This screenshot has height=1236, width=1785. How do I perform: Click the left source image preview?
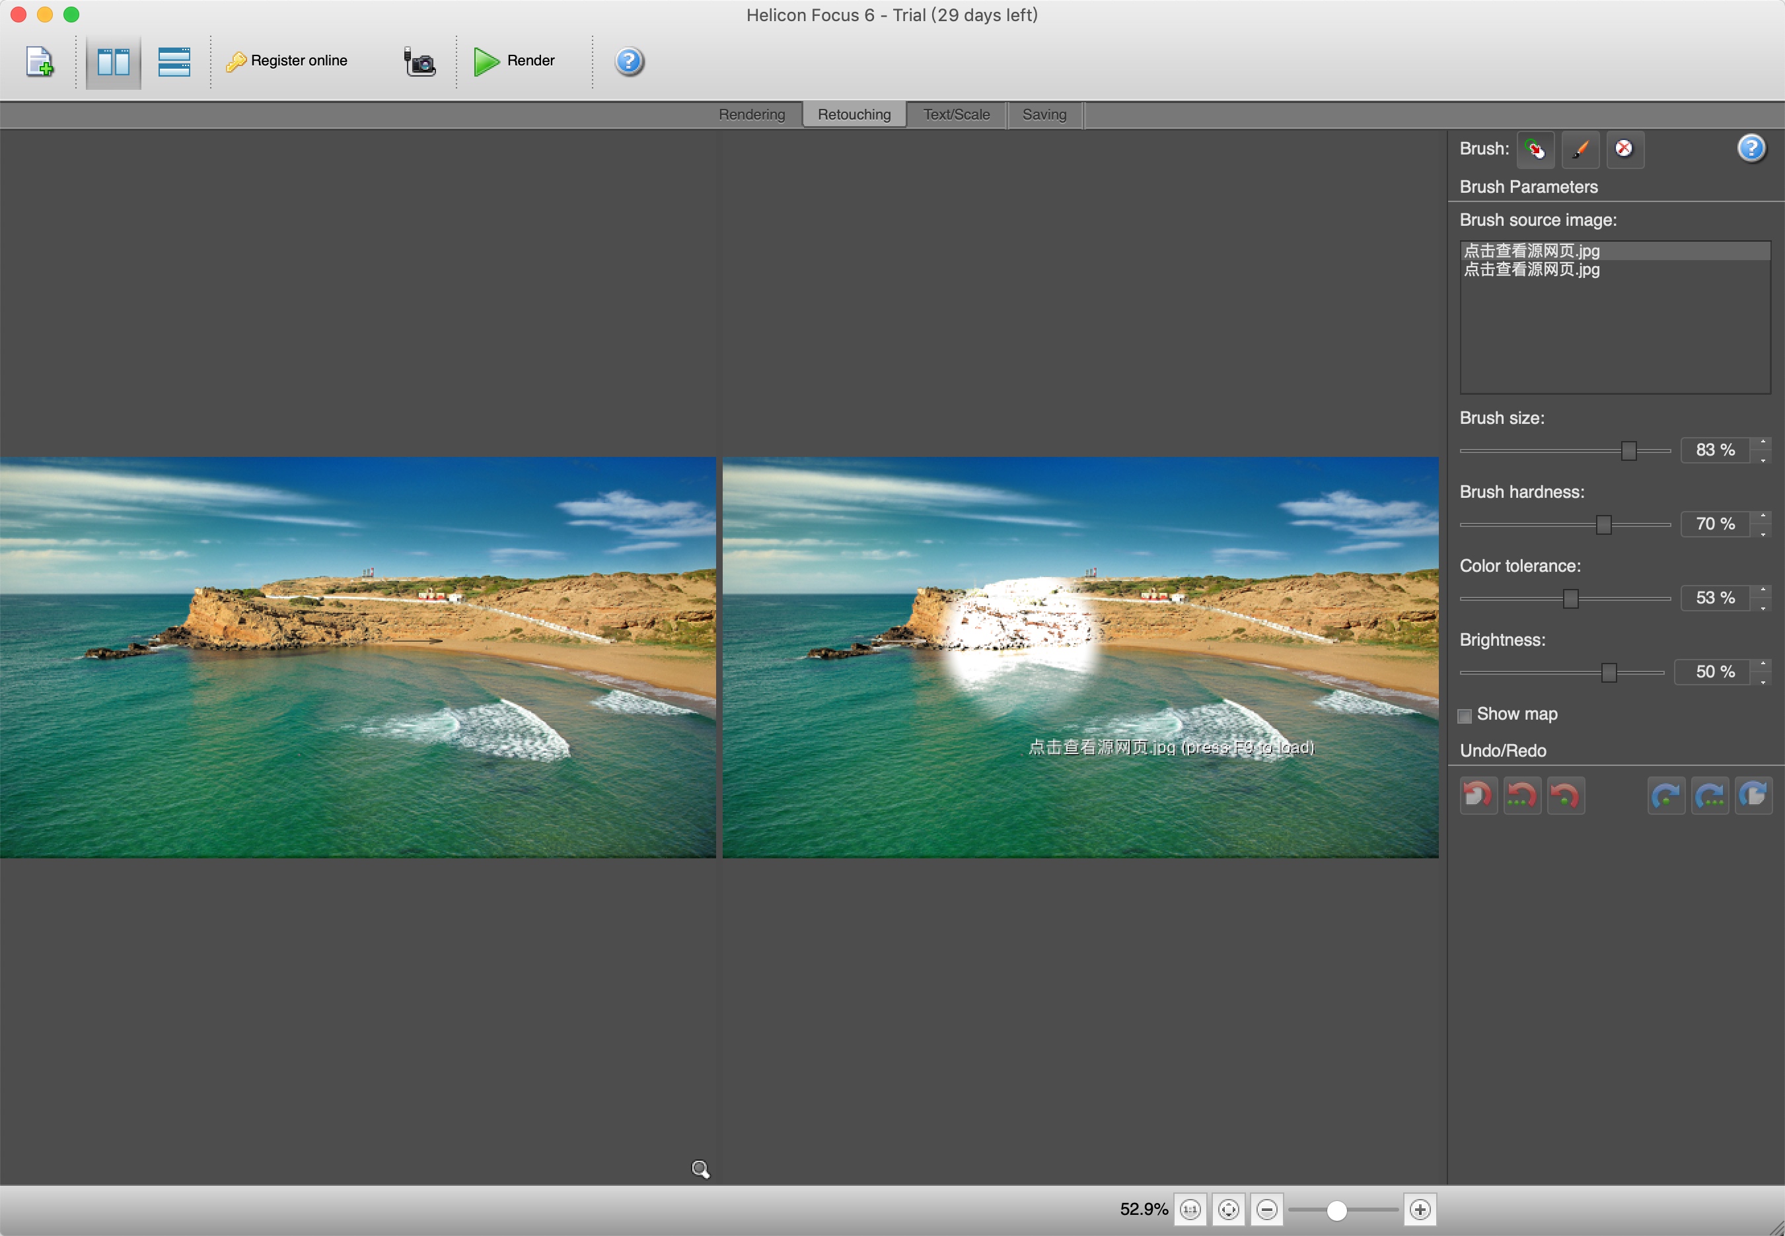click(358, 657)
